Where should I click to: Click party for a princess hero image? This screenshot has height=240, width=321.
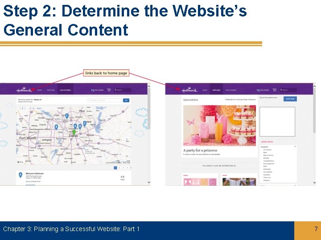click(219, 125)
